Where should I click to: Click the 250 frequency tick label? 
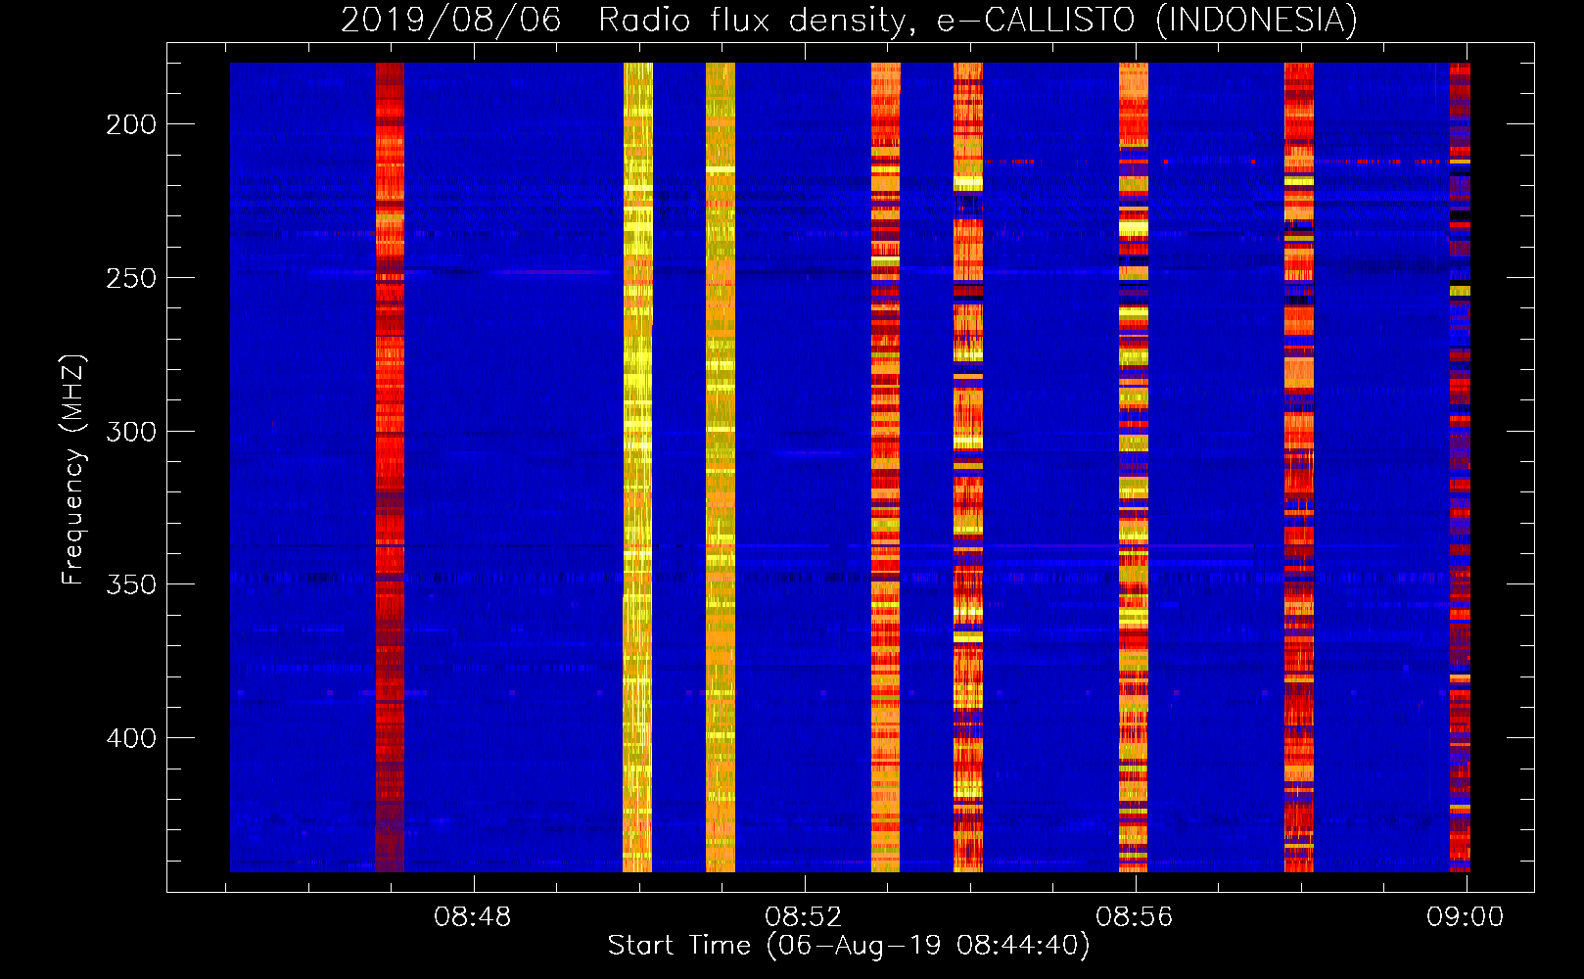131,278
